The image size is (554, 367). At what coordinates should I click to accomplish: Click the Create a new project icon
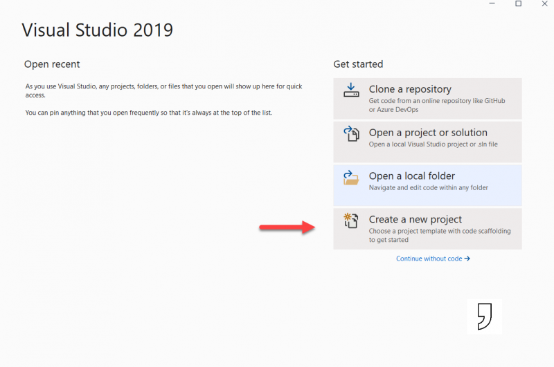[x=351, y=220]
